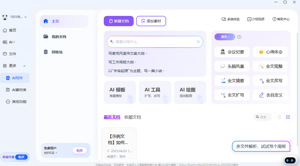Open the 全文摘要 summary tool
Image resolution: width=300 pixels, height=166 pixels.
click(231, 81)
